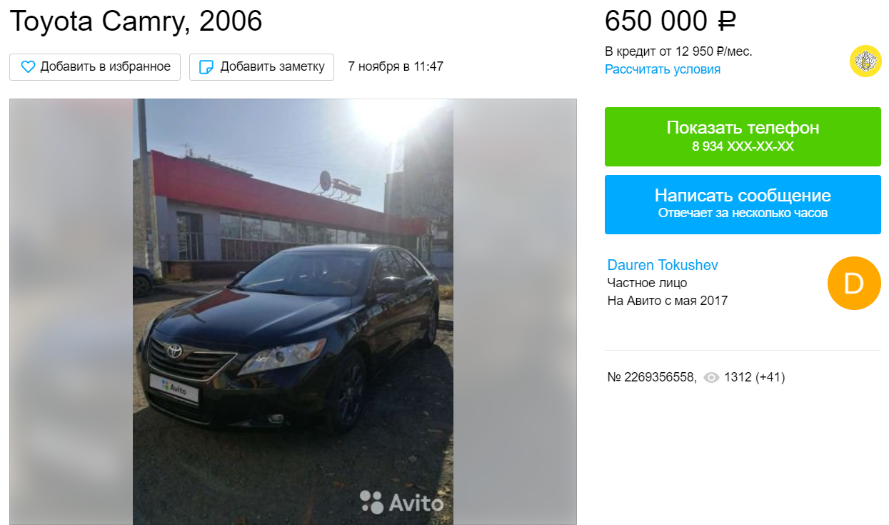The width and height of the screenshot is (889, 525).
Task: Click the Avito watermark logo on photo
Action: (401, 502)
